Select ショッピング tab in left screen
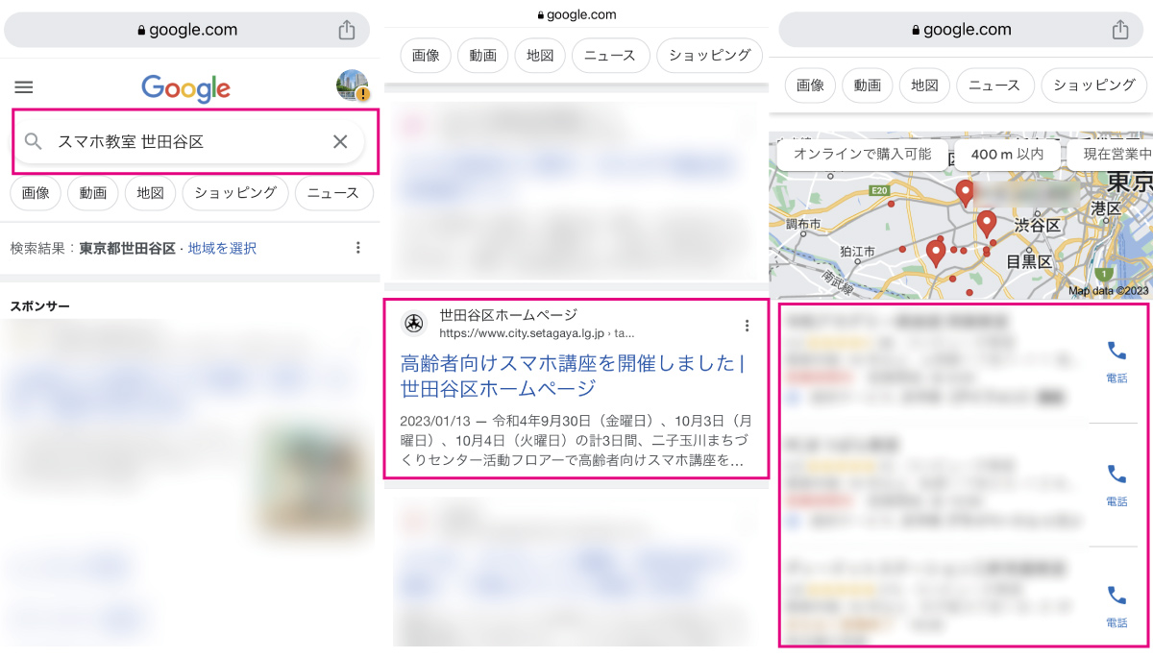 [x=235, y=193]
